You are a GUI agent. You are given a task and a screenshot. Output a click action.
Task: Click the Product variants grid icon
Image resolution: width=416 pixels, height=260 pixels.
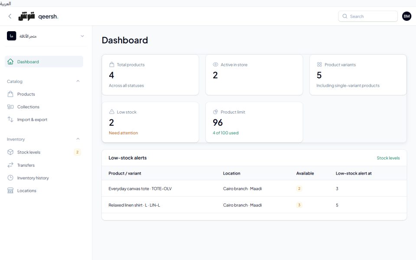(319, 65)
